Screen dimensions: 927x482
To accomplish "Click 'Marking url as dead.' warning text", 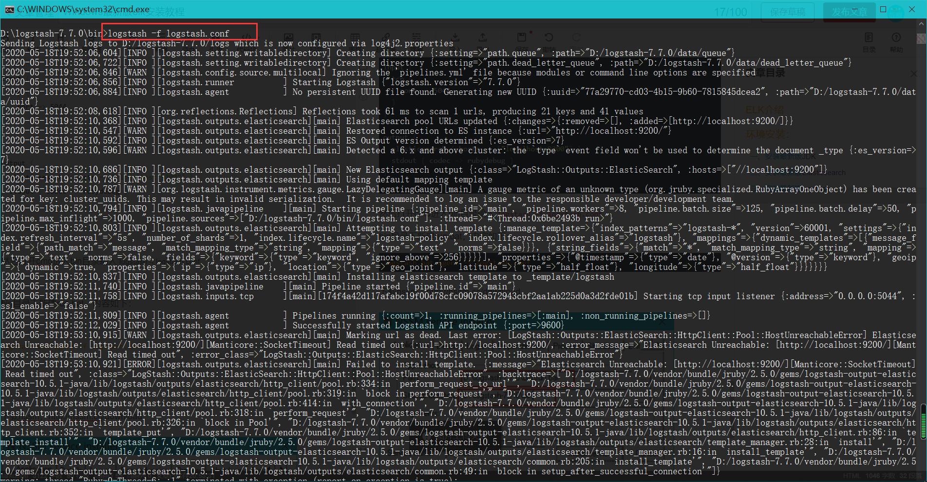I will click(x=394, y=335).
